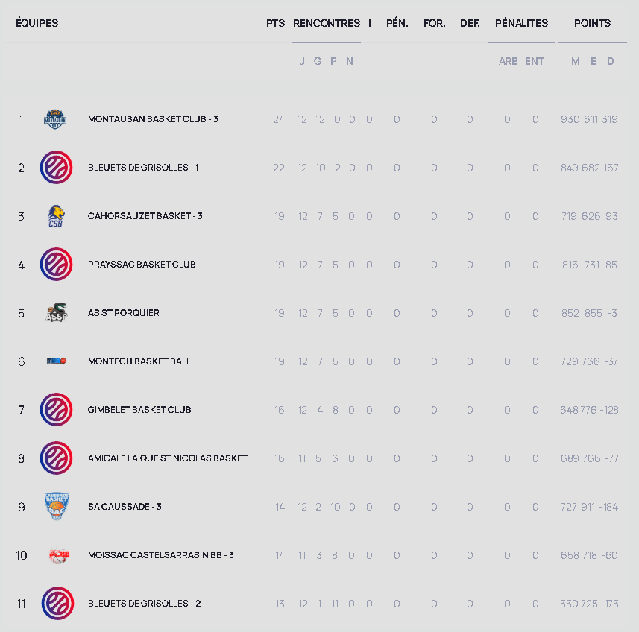Click the ÉQUIPES column header
Viewport: 639px width, 632px height.
point(37,23)
